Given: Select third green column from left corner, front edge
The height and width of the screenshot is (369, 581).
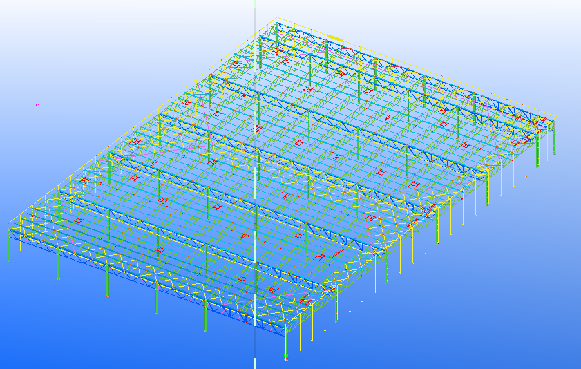Looking at the screenshot, I should [x=106, y=281].
